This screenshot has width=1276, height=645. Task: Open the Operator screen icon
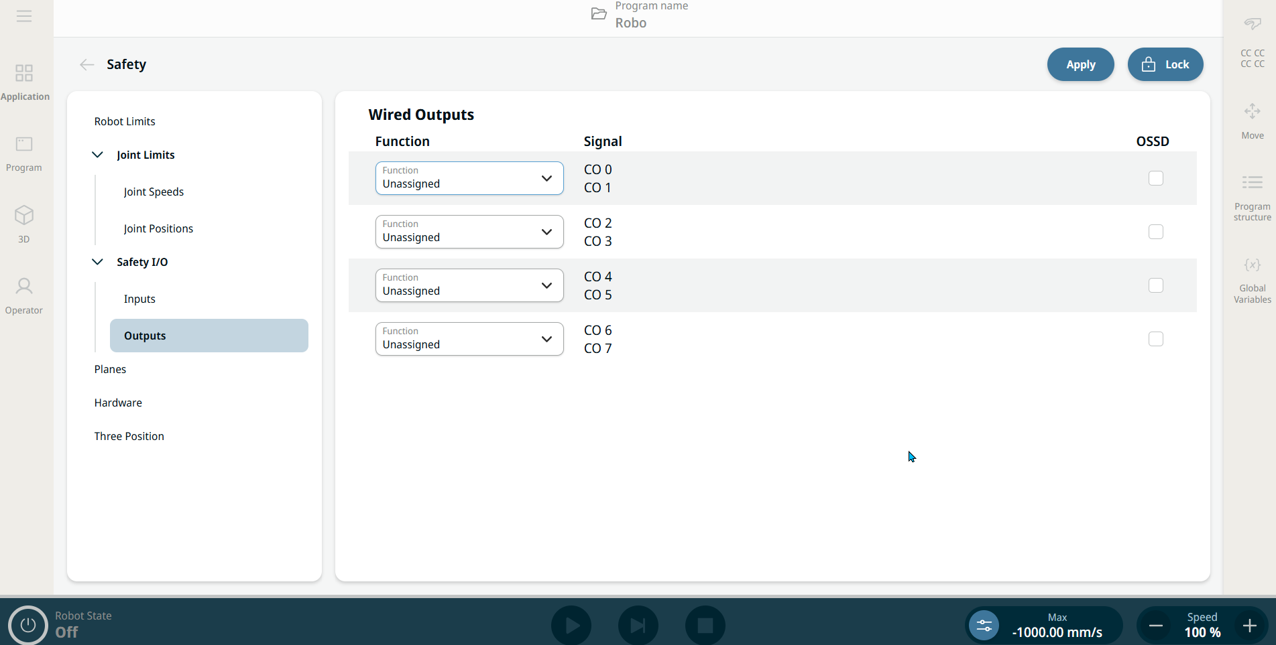[24, 287]
